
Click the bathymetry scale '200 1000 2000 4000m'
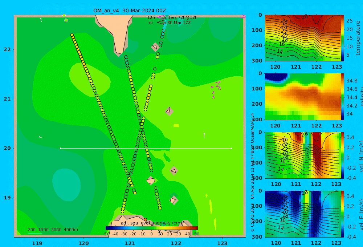tap(53, 230)
